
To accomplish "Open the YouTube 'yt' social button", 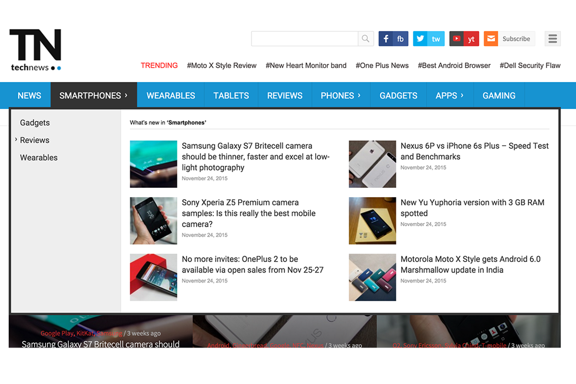I will click(464, 39).
